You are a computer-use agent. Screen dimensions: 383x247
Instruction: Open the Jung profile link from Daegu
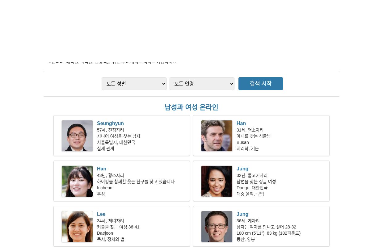click(x=242, y=169)
